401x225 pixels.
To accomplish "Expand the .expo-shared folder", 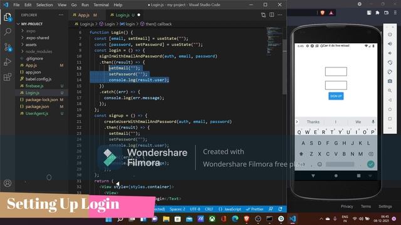I will click(38, 37).
